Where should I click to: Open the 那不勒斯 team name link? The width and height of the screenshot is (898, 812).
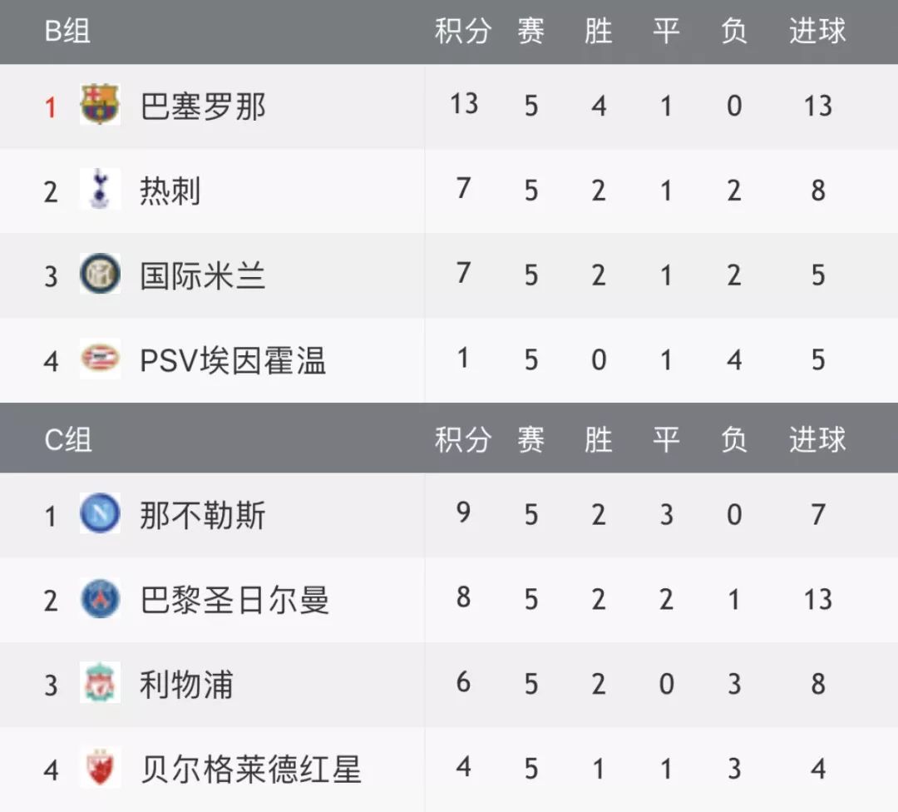pyautogui.click(x=203, y=516)
